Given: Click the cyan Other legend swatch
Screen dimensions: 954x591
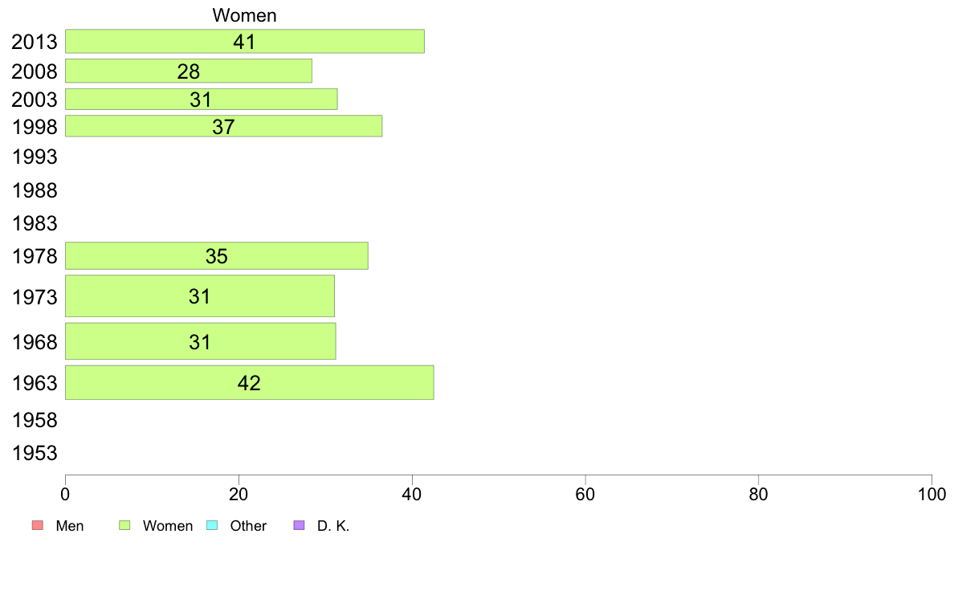Looking at the screenshot, I should [212, 525].
